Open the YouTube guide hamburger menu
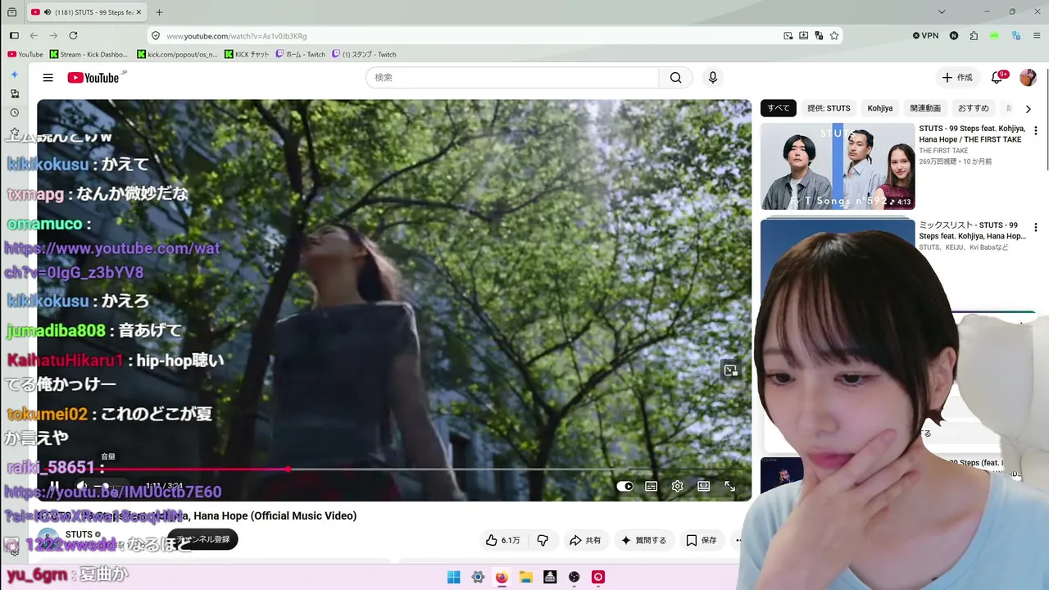 click(x=48, y=78)
